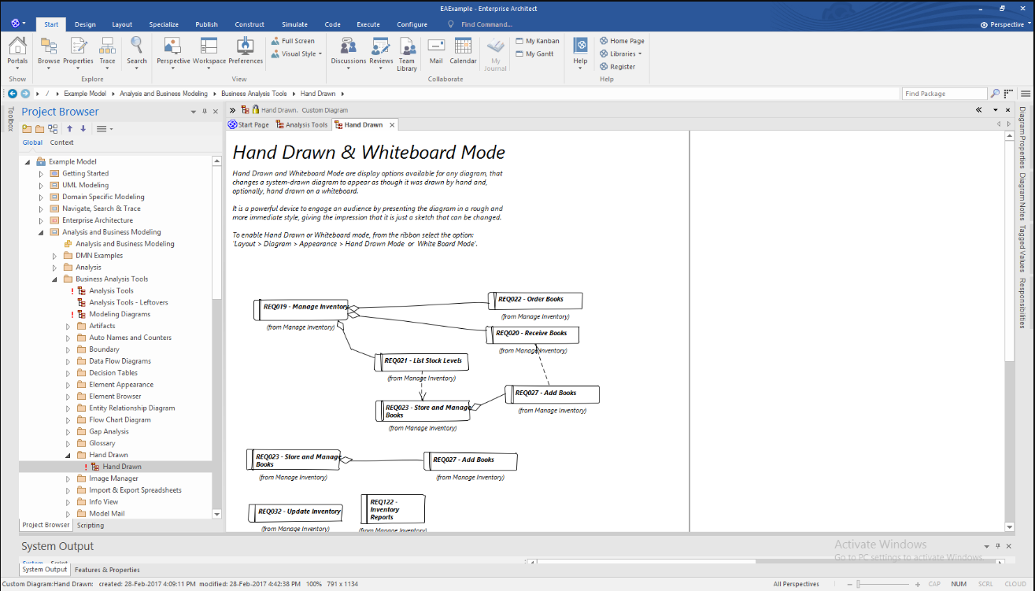Open the My Journal icon
This screenshot has width=1035, height=591.
coord(495,54)
